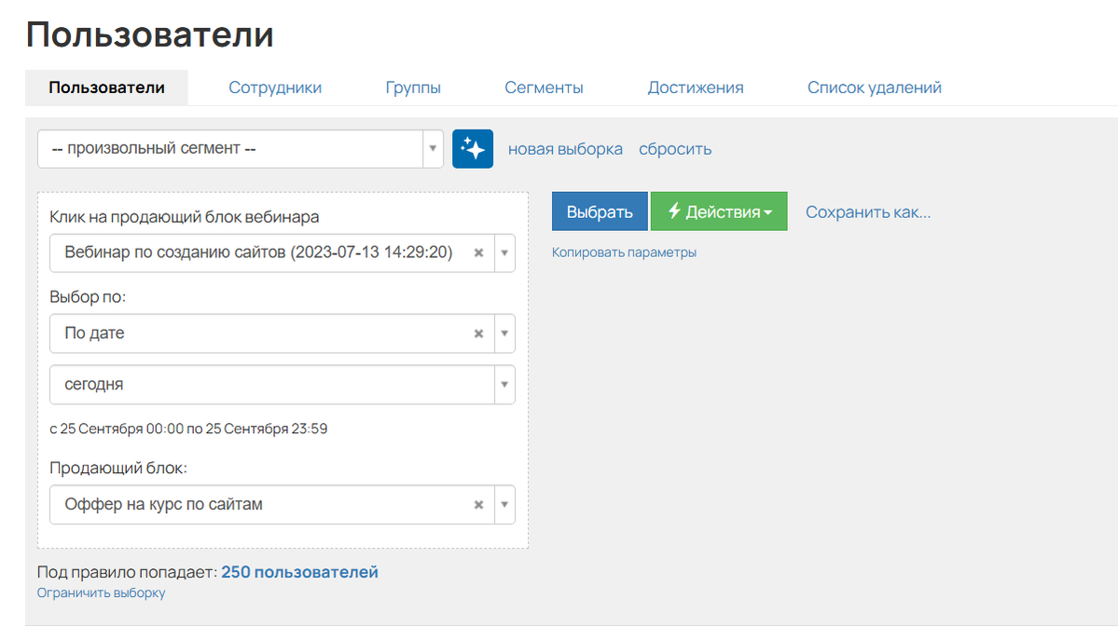
Task: Switch to the Пользователи tab
Action: pyautogui.click(x=107, y=88)
